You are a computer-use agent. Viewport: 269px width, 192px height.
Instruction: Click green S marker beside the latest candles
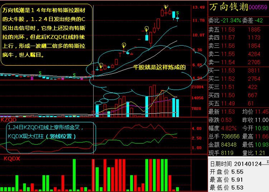click(x=178, y=13)
